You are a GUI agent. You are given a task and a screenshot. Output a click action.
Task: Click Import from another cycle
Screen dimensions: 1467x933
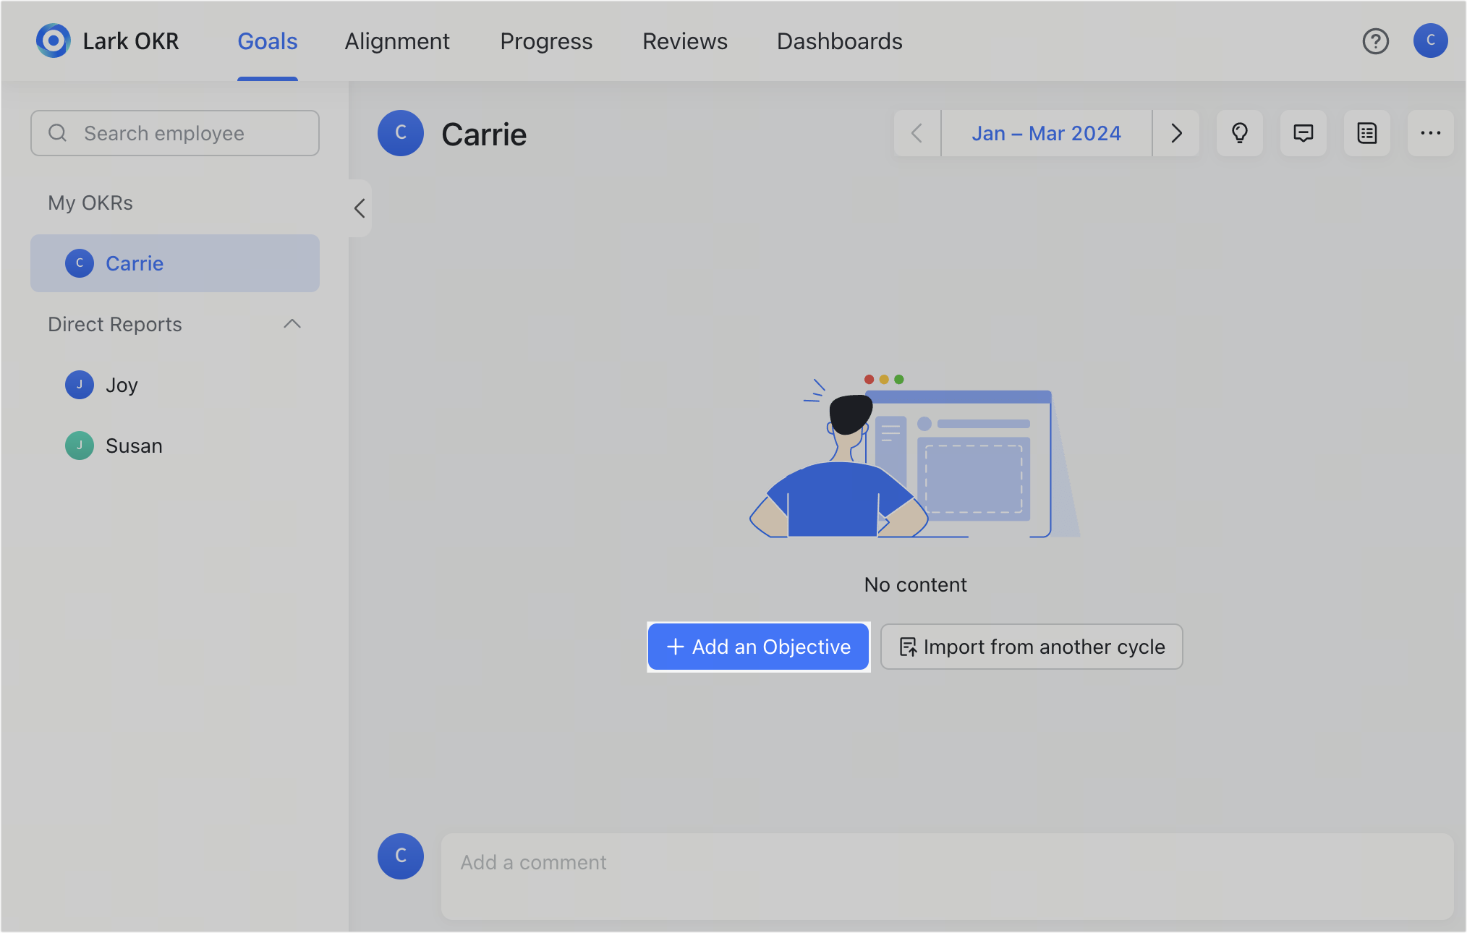coord(1031,647)
